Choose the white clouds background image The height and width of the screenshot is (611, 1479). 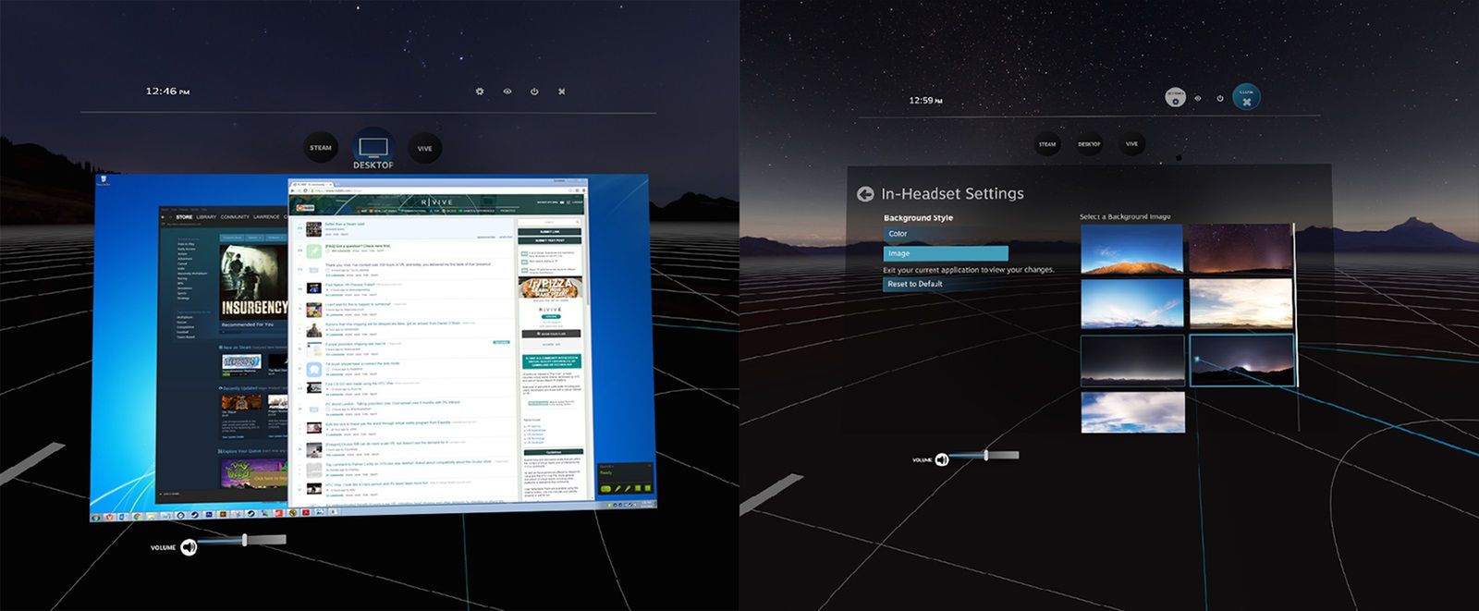pos(1132,412)
